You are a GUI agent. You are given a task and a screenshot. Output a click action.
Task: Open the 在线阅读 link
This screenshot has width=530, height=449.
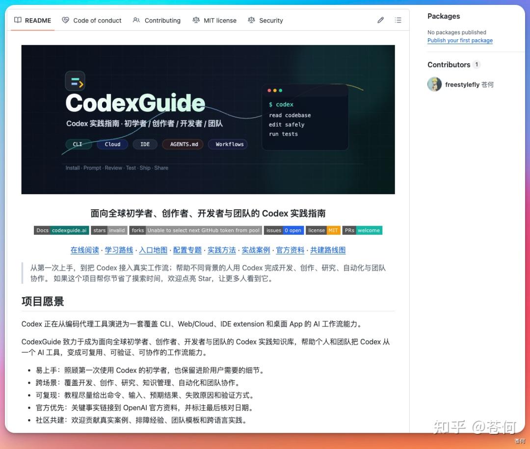tap(85, 250)
